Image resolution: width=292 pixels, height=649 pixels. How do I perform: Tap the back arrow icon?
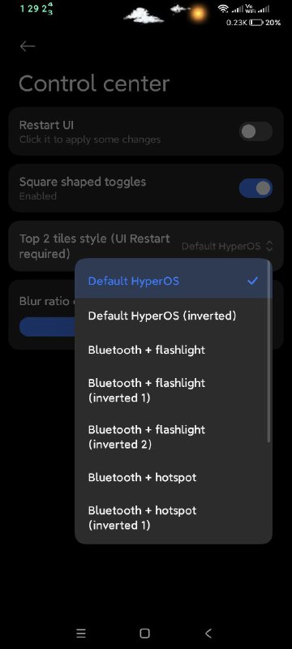28,46
